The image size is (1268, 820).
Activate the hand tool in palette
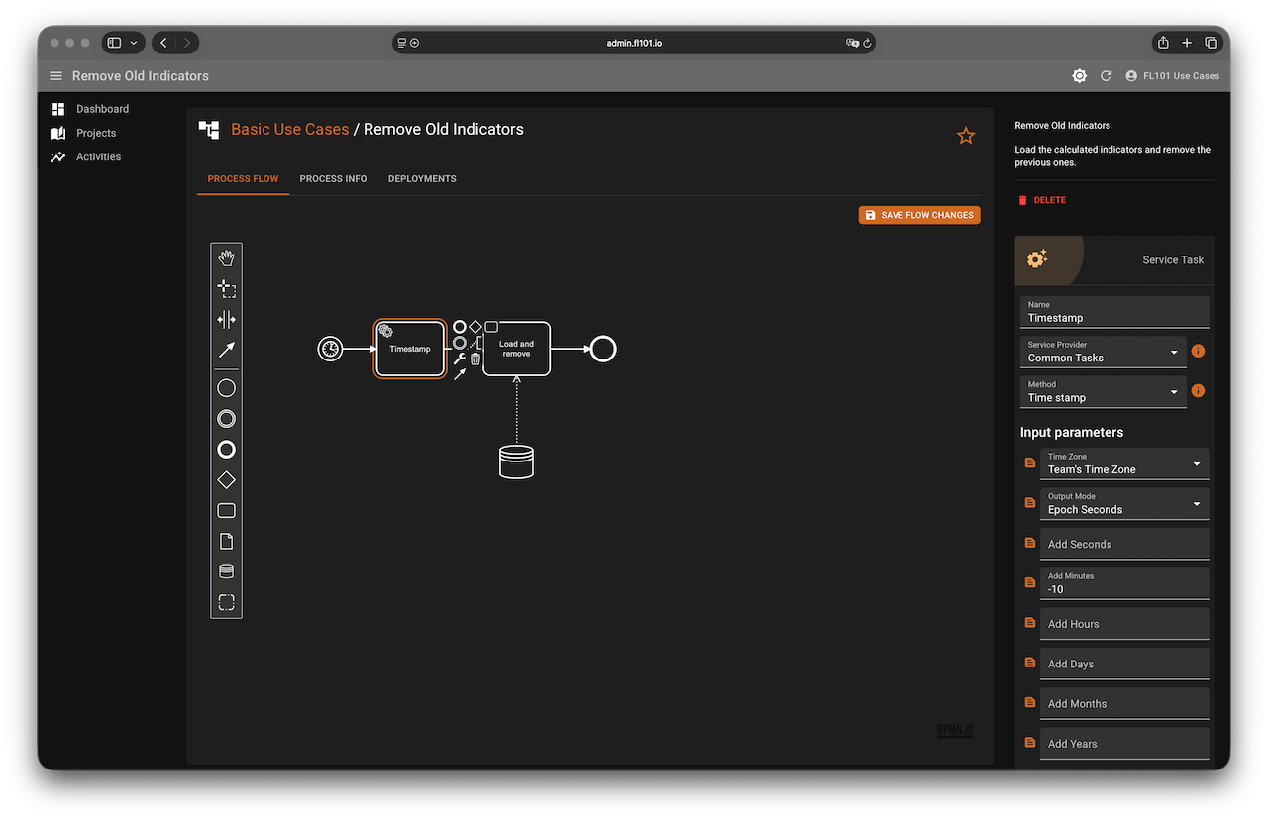[226, 258]
